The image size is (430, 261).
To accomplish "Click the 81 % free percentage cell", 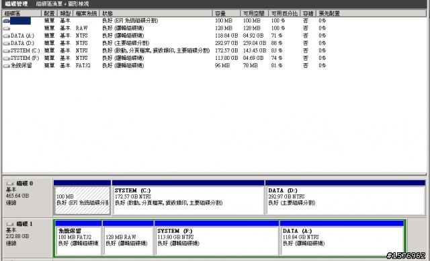I will point(277,66).
